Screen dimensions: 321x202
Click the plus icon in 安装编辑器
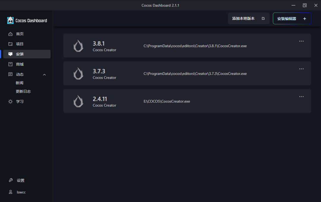pos(305,19)
